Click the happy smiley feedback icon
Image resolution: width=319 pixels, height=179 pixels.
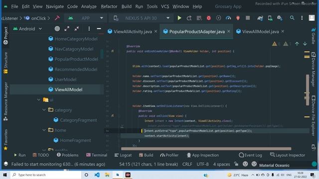245,164
